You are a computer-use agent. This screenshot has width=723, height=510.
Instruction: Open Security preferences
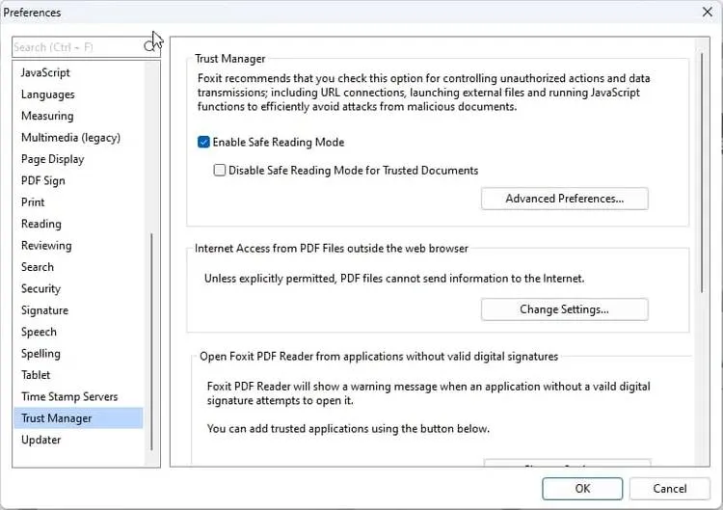(x=78, y=288)
